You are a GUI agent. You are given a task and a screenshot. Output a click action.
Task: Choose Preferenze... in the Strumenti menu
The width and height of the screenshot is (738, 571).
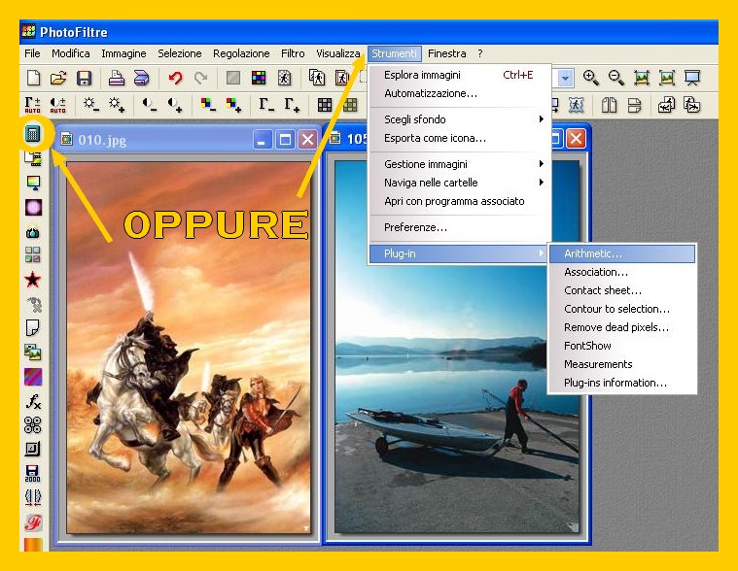point(415,227)
